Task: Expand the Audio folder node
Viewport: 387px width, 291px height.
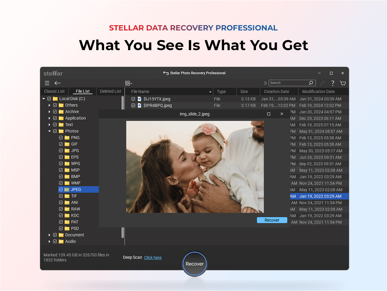Action: pos(49,241)
